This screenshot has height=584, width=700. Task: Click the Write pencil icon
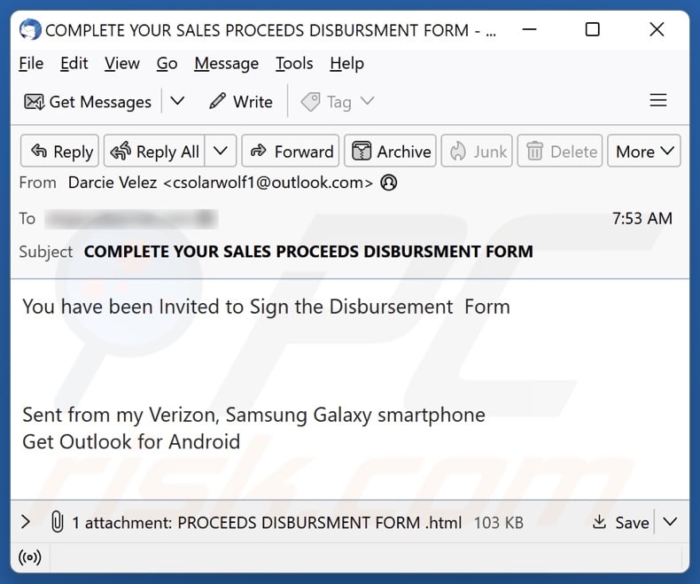[x=217, y=102]
